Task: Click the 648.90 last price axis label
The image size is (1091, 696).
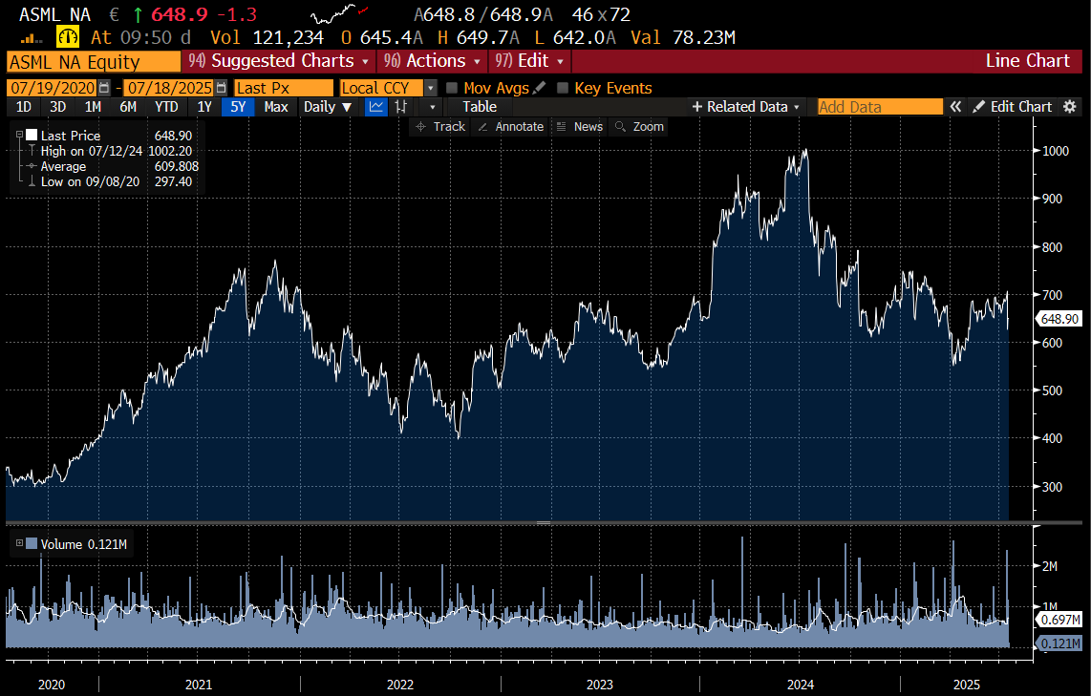Action: point(1059,319)
